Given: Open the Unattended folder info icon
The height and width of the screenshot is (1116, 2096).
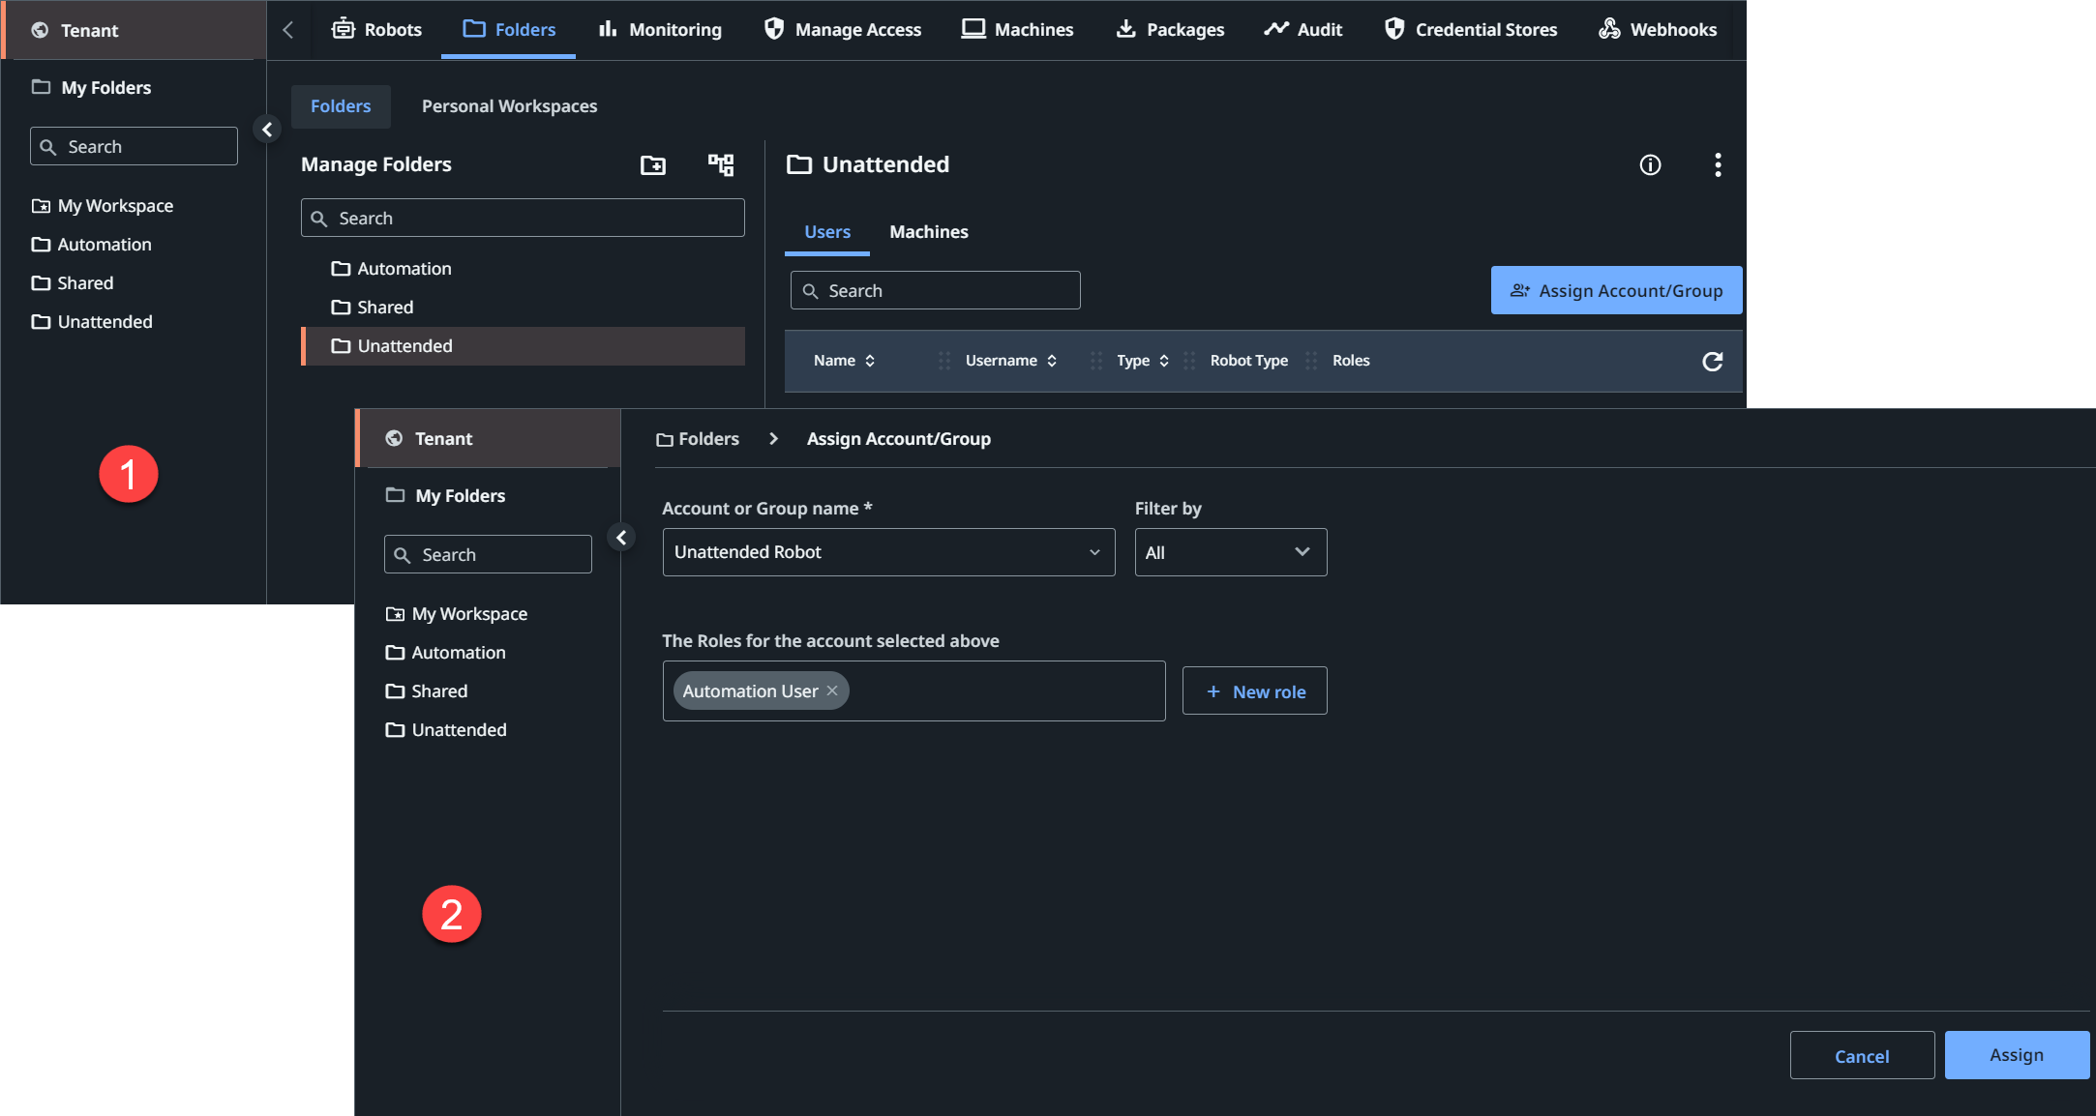Looking at the screenshot, I should coord(1650,165).
